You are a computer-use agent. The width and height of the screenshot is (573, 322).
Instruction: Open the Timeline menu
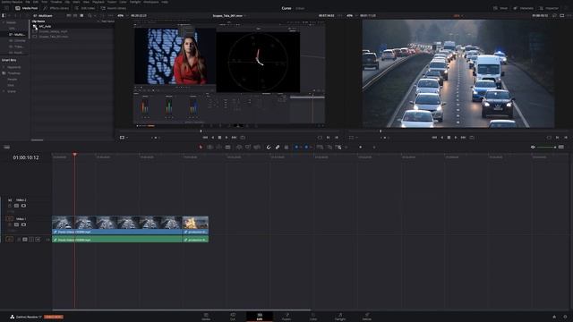point(56,2)
